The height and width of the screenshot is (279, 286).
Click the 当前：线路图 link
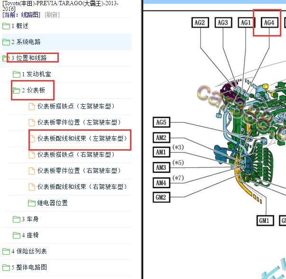[21, 15]
